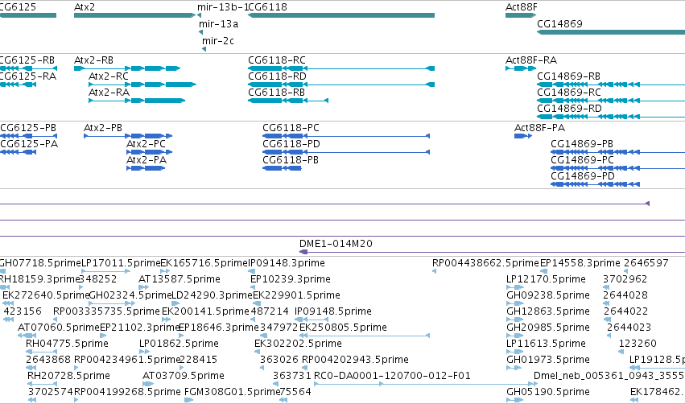Click EST RH20728.5prime label
Screen dimensions: 685x404
click(68, 376)
